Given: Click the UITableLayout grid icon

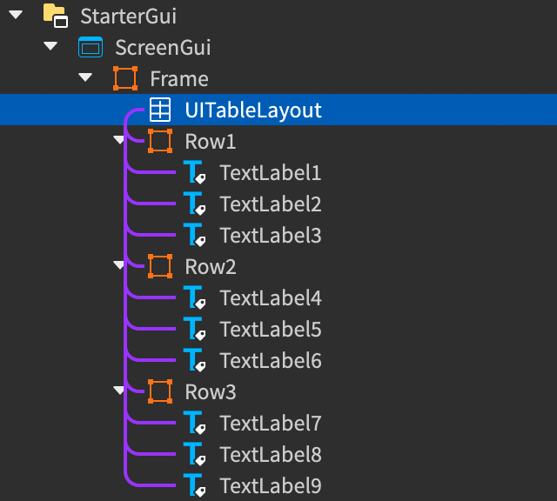Looking at the screenshot, I should 160,110.
